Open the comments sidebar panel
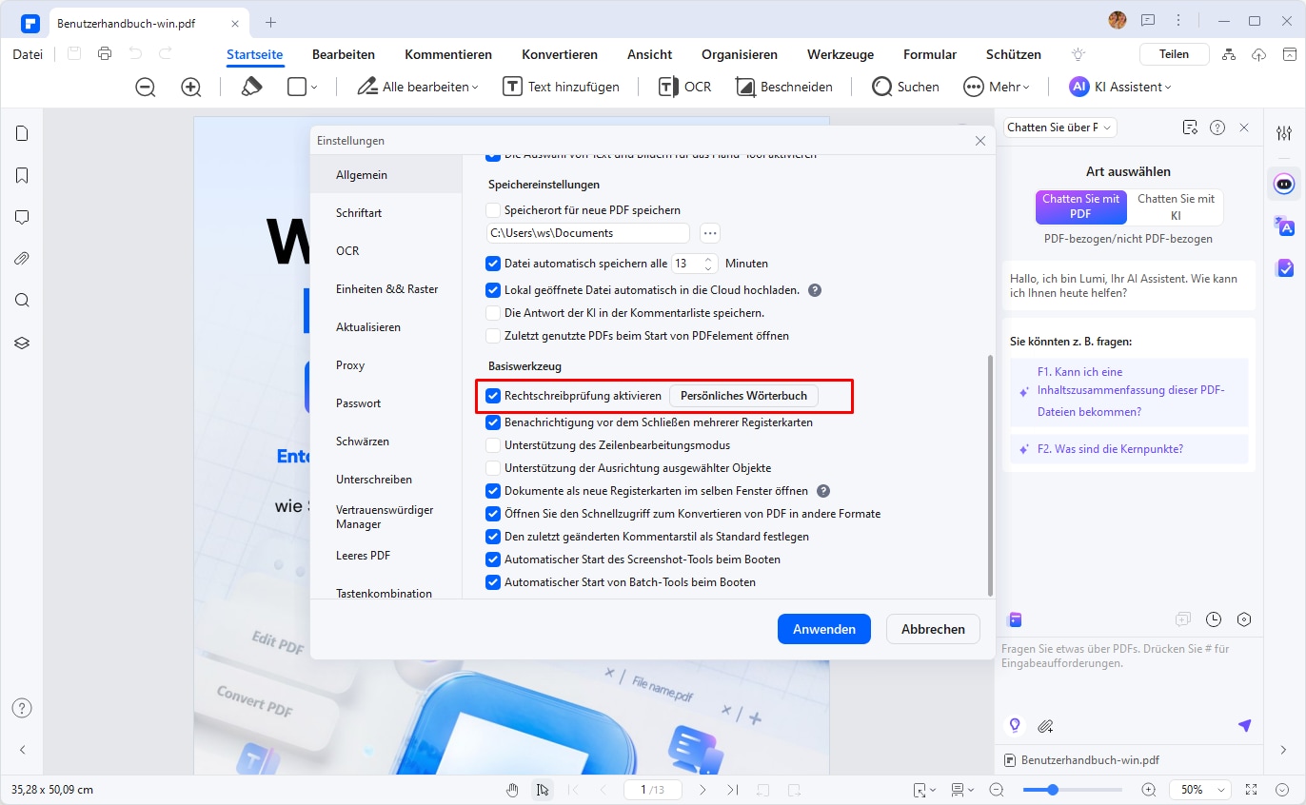 coord(22,217)
